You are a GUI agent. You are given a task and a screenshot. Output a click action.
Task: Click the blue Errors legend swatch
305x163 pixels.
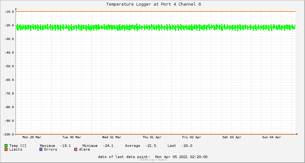coord(41,149)
